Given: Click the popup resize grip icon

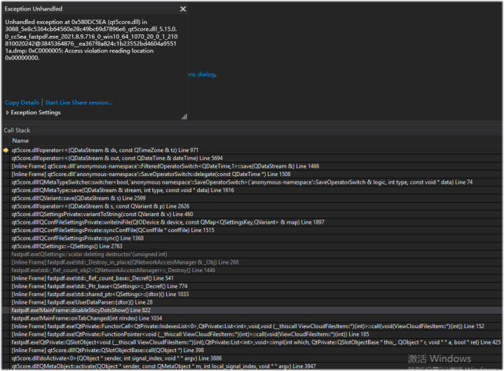Looking at the screenshot, I should [184, 117].
